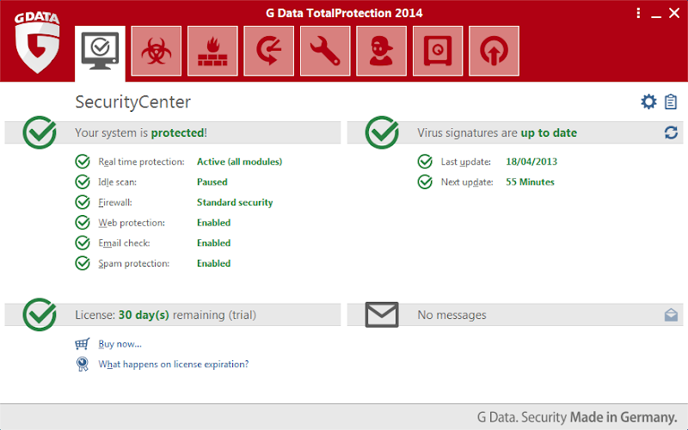The width and height of the screenshot is (688, 430).
Task: Open settings via the gear icon
Action: pos(648,102)
